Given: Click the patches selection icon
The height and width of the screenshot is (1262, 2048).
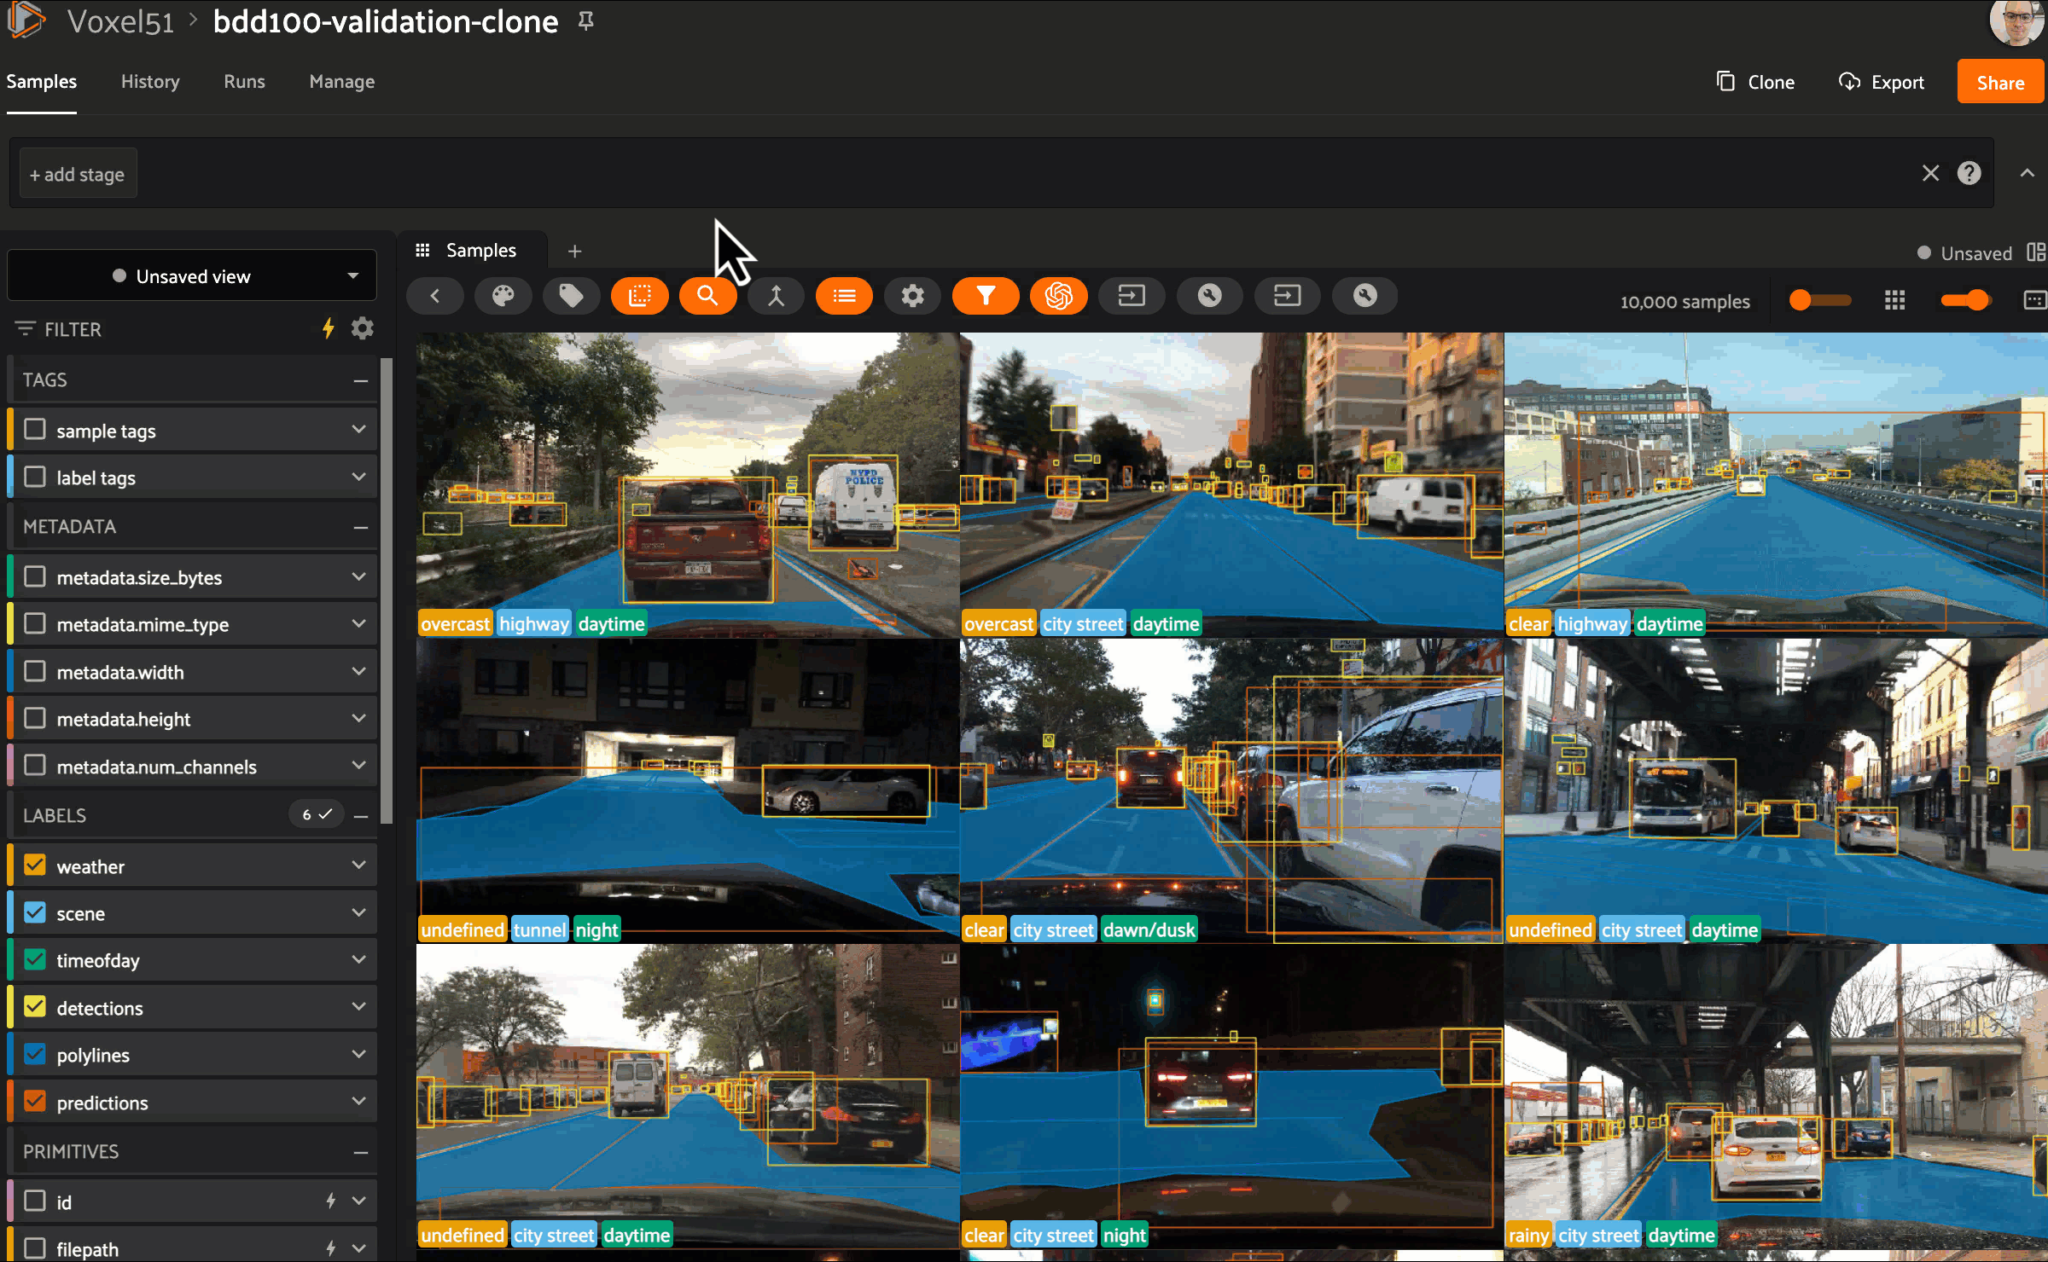Looking at the screenshot, I should pyautogui.click(x=639, y=296).
